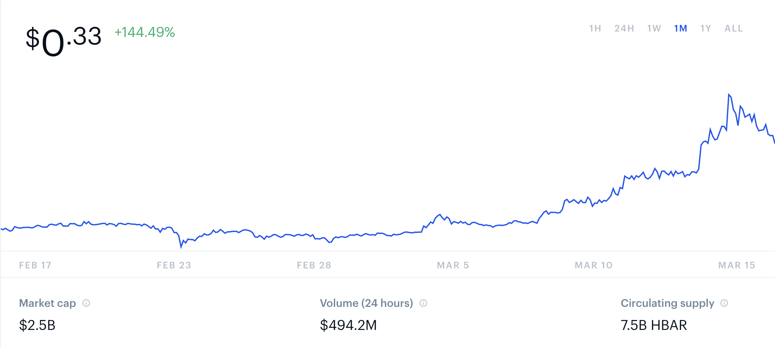Open the Market cap info icon
Screen dimensions: 775x348
86,303
